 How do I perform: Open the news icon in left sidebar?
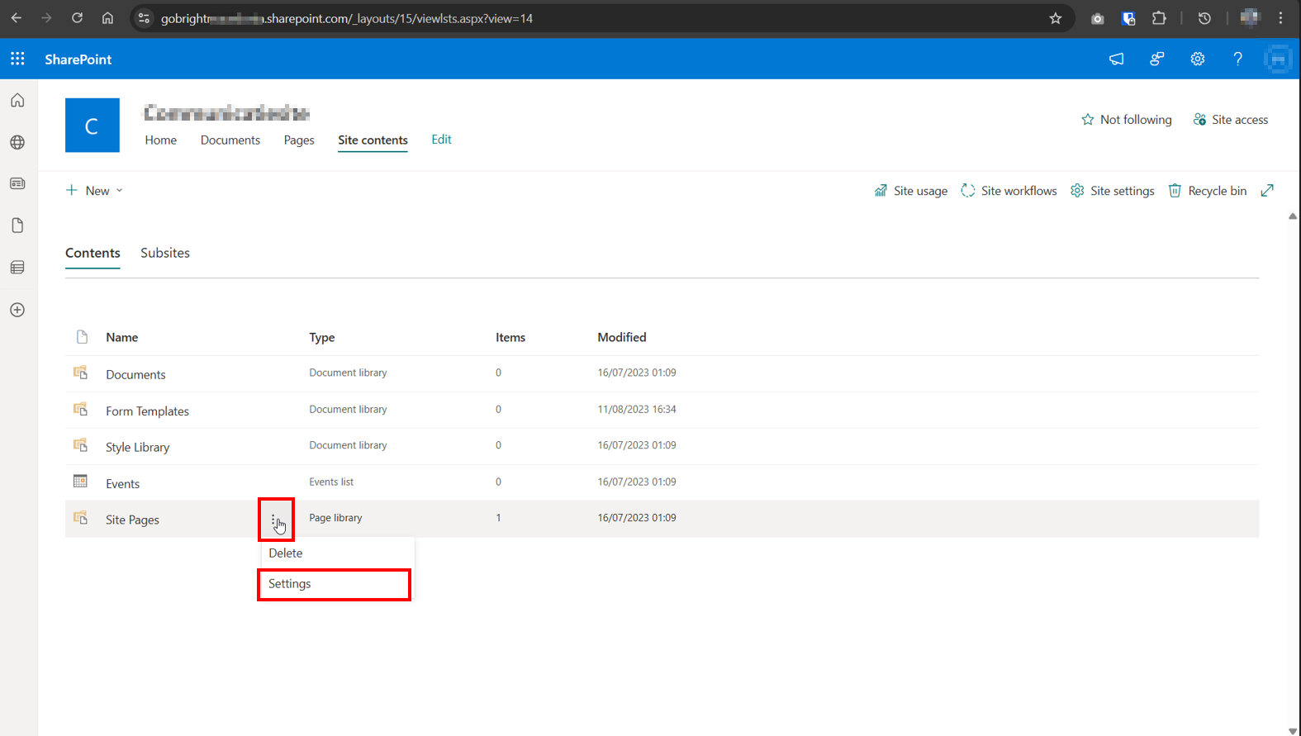17,183
